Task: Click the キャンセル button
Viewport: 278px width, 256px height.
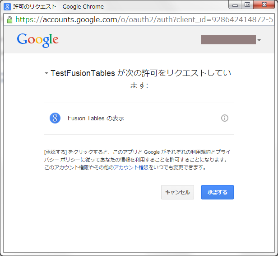Action: click(x=177, y=192)
